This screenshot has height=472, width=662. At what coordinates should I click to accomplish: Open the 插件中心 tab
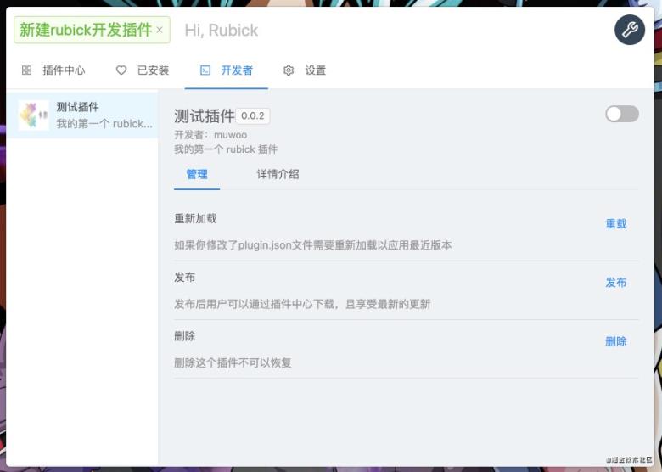(64, 70)
